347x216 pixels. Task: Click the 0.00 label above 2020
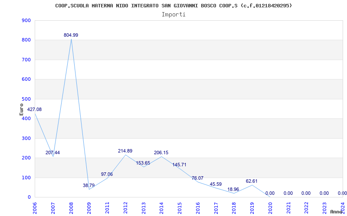pos(270,193)
